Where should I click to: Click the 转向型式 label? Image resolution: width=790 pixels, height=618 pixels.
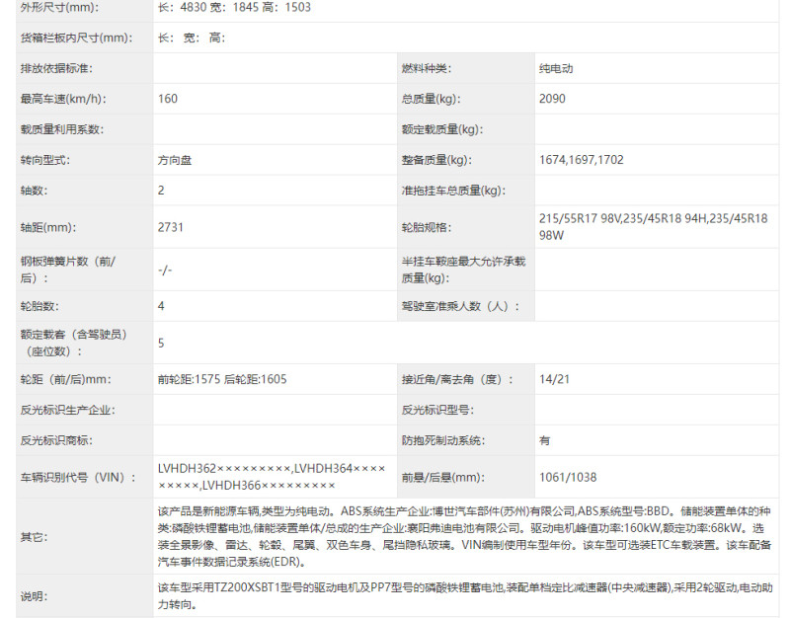(45, 160)
